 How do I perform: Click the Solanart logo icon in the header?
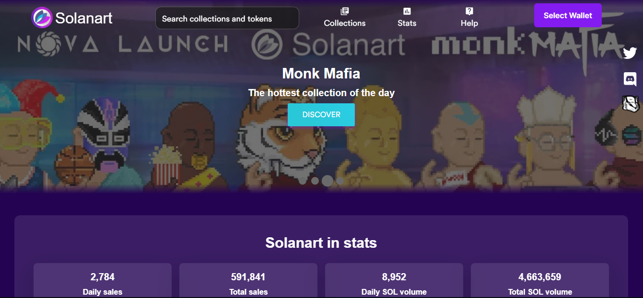[42, 18]
